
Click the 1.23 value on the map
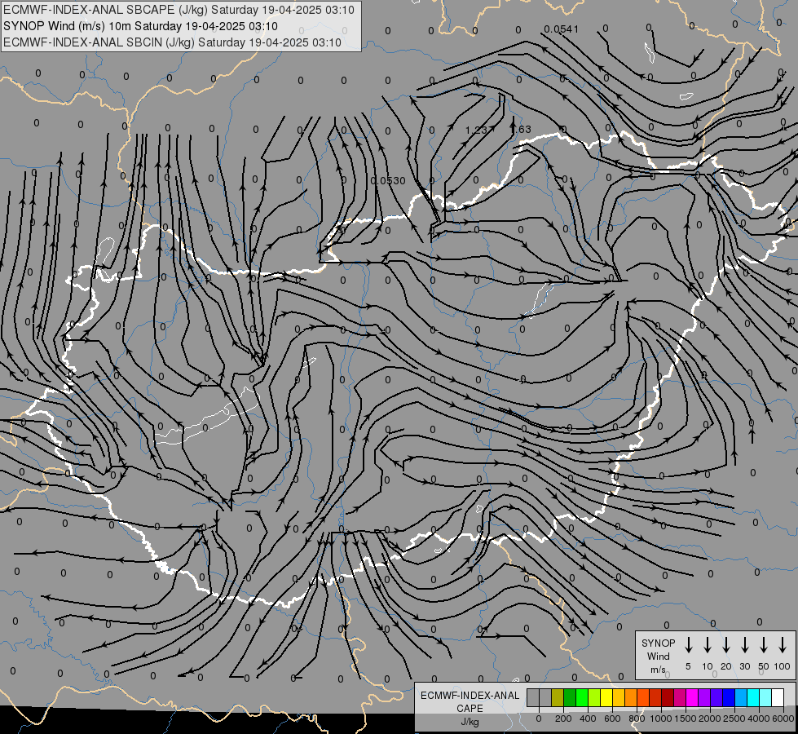(476, 130)
